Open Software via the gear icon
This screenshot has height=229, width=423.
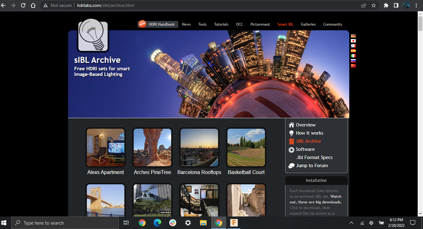pyautogui.click(x=291, y=149)
